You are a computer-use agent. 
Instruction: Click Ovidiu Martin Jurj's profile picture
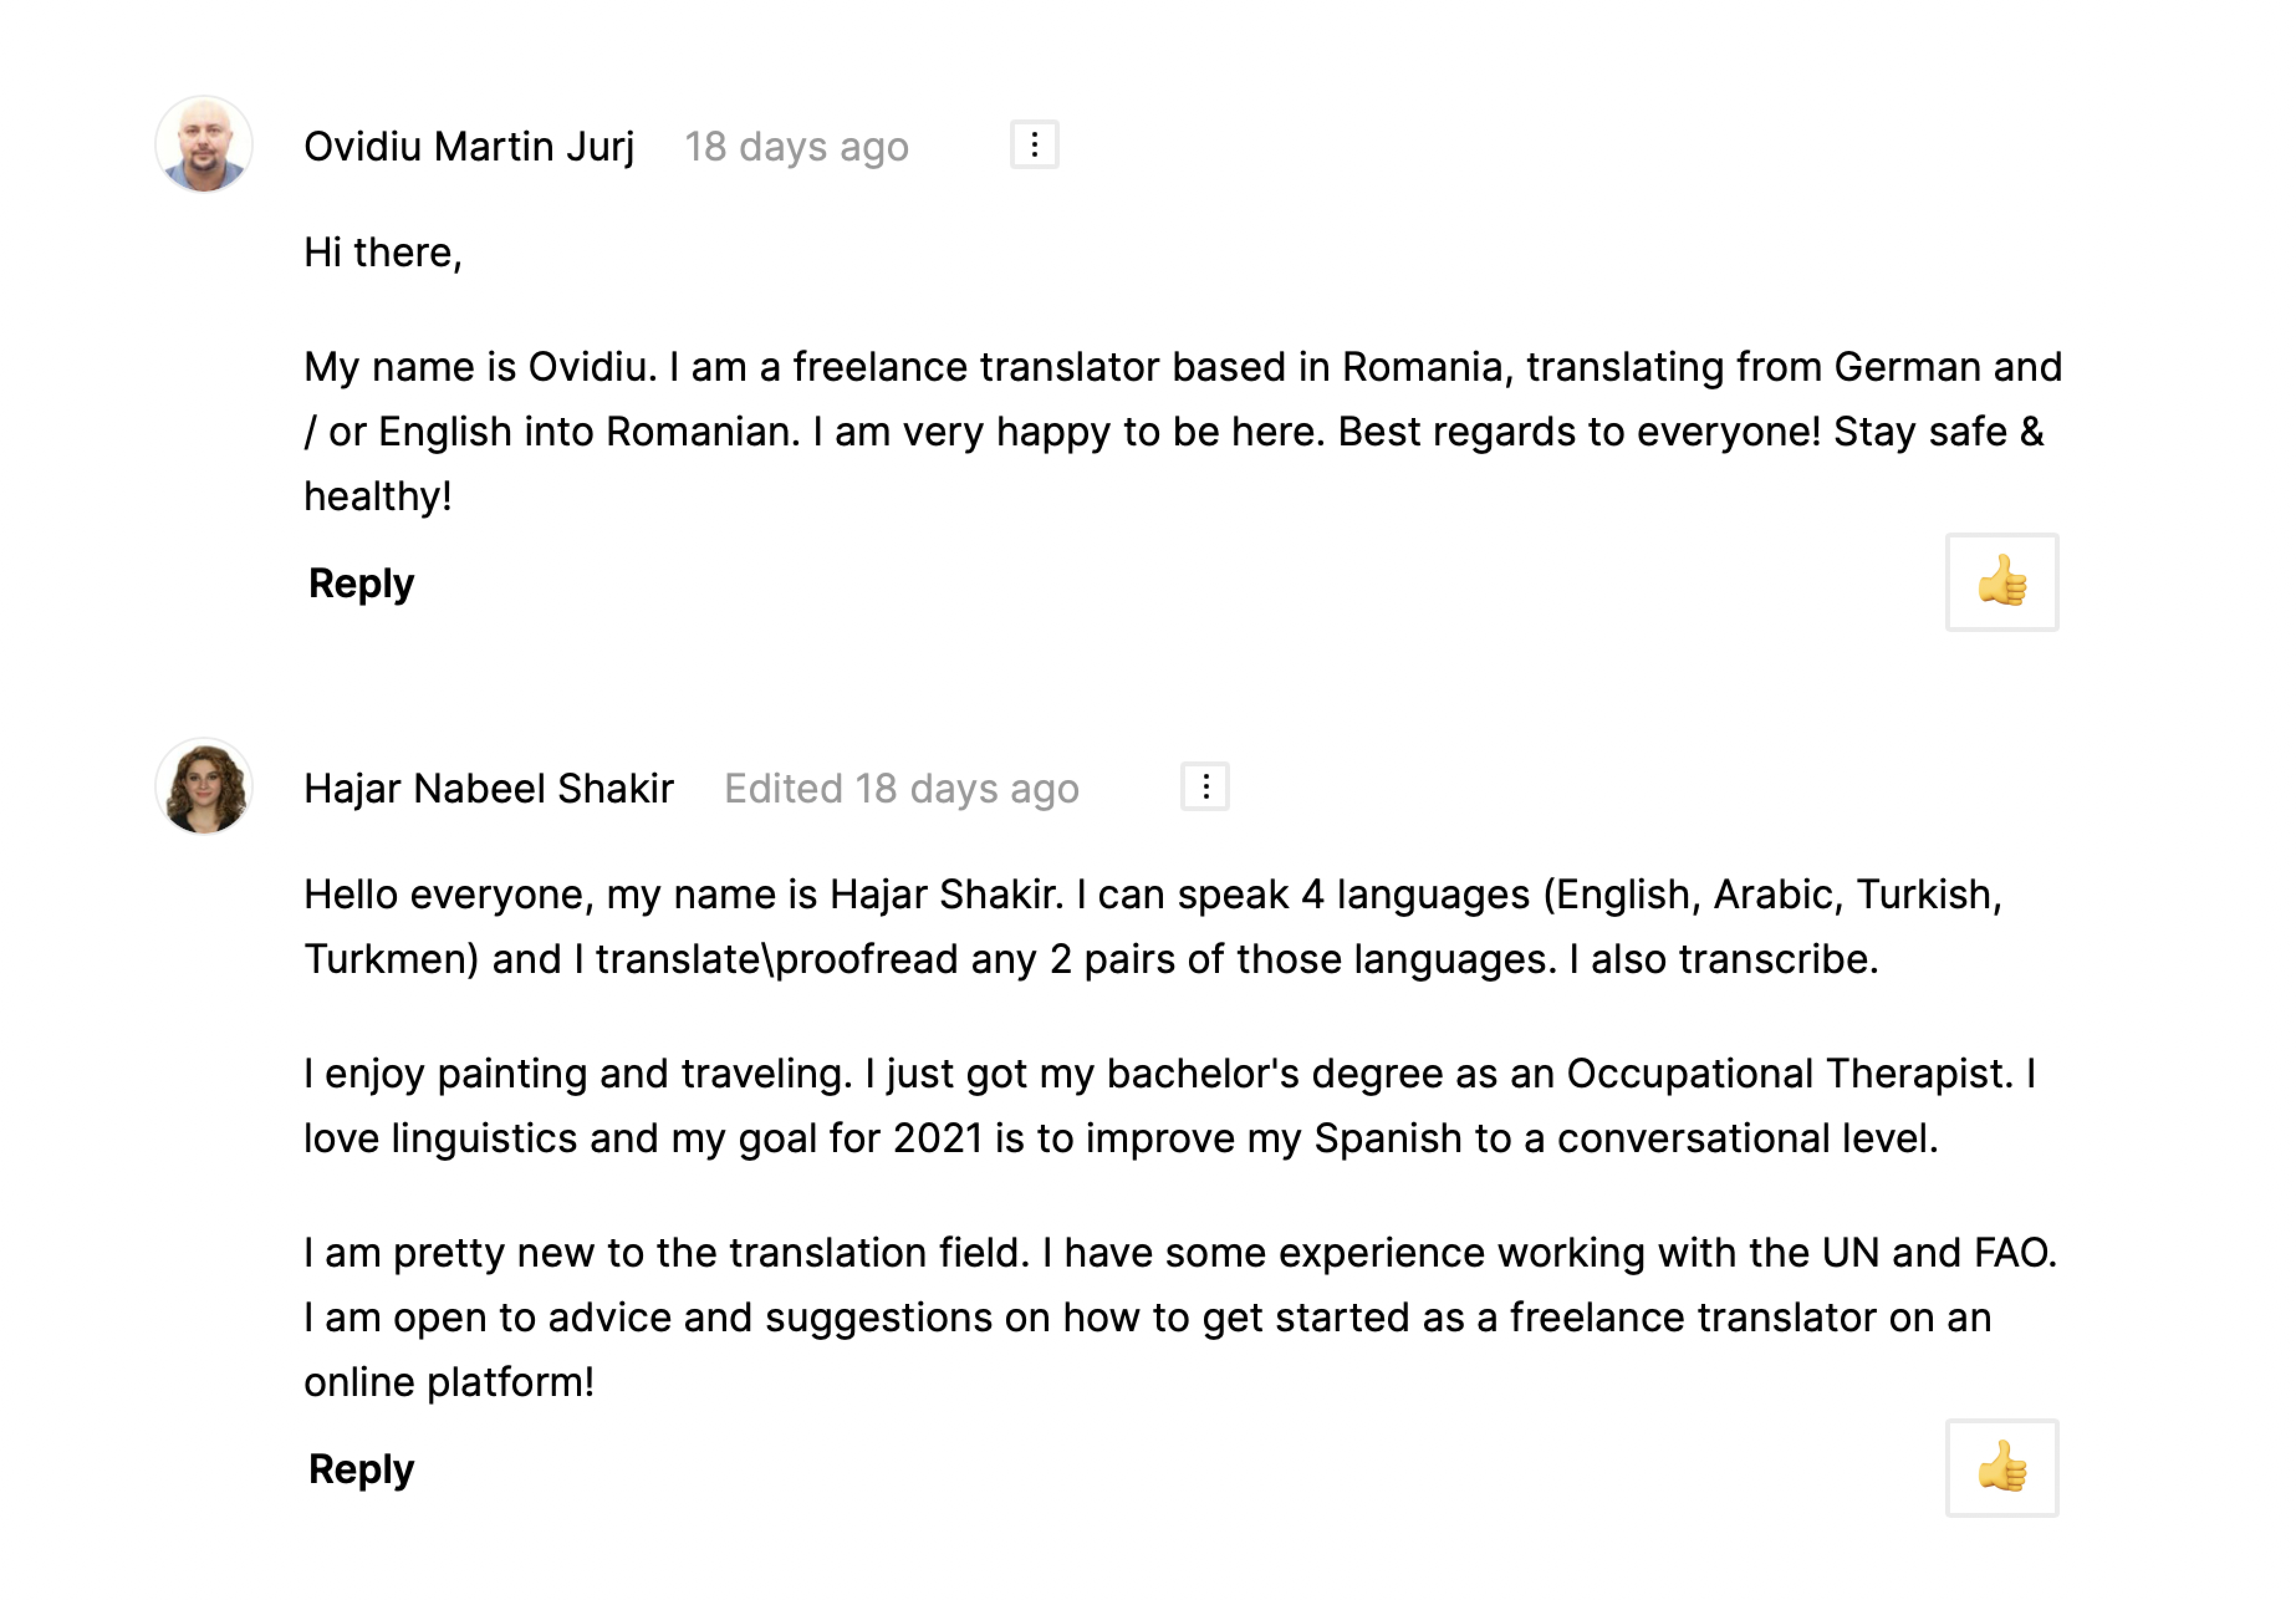(204, 144)
